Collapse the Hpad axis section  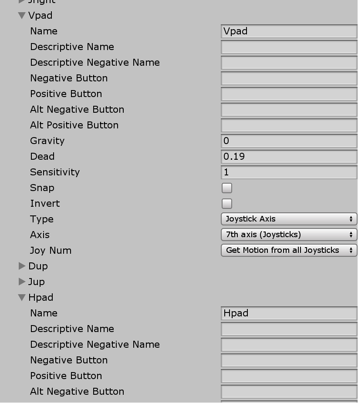pos(21,297)
